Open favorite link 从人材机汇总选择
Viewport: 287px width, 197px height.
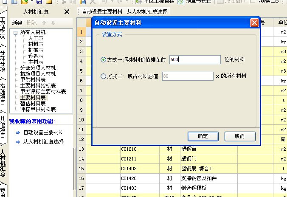[x=44, y=142]
